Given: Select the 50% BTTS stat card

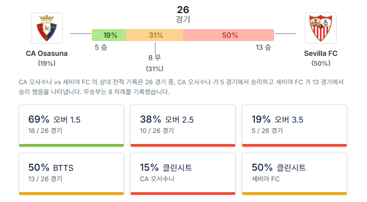Looking at the screenshot, I should point(71,174).
